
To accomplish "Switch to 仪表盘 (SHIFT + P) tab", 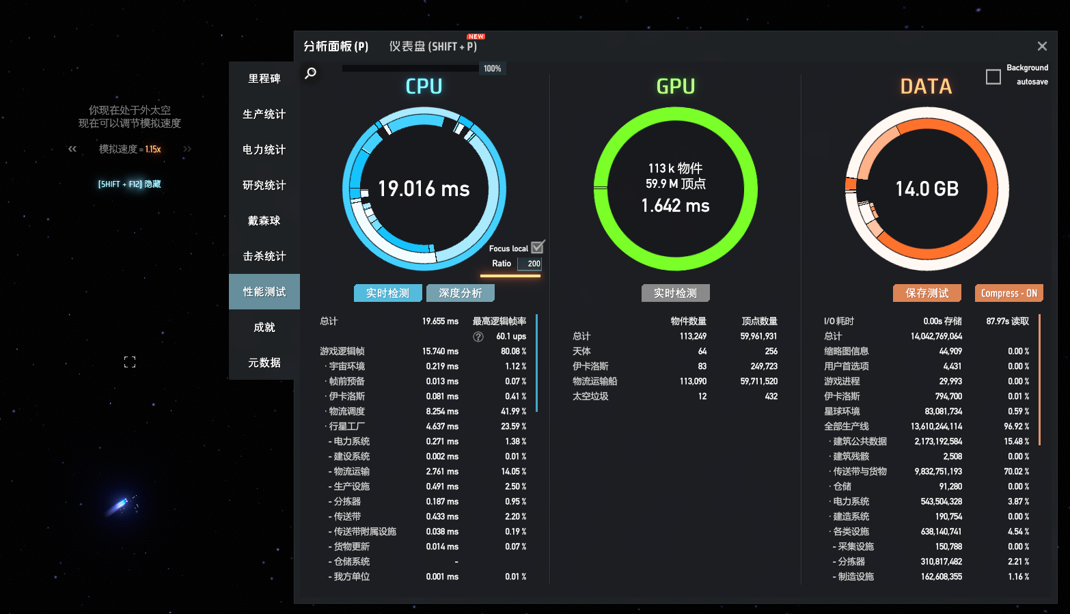I will (433, 46).
